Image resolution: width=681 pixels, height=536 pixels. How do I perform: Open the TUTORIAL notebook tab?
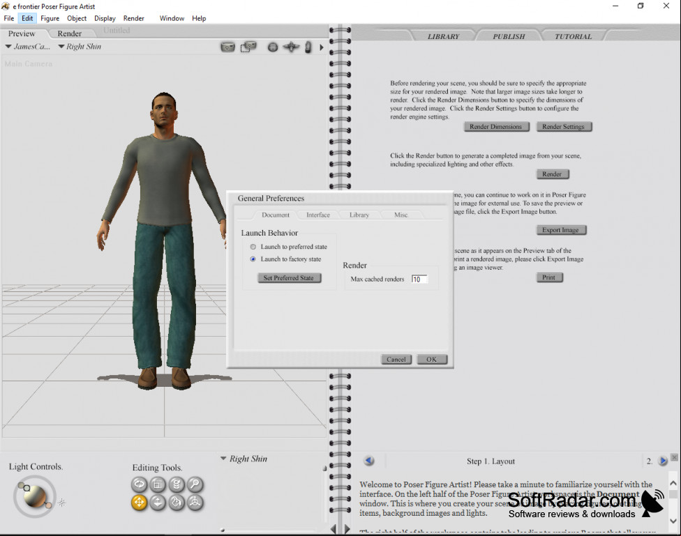point(574,36)
